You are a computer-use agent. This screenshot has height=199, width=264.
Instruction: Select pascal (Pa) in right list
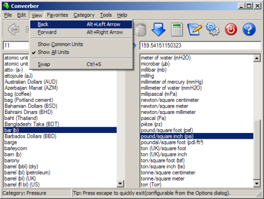(x=197, y=118)
